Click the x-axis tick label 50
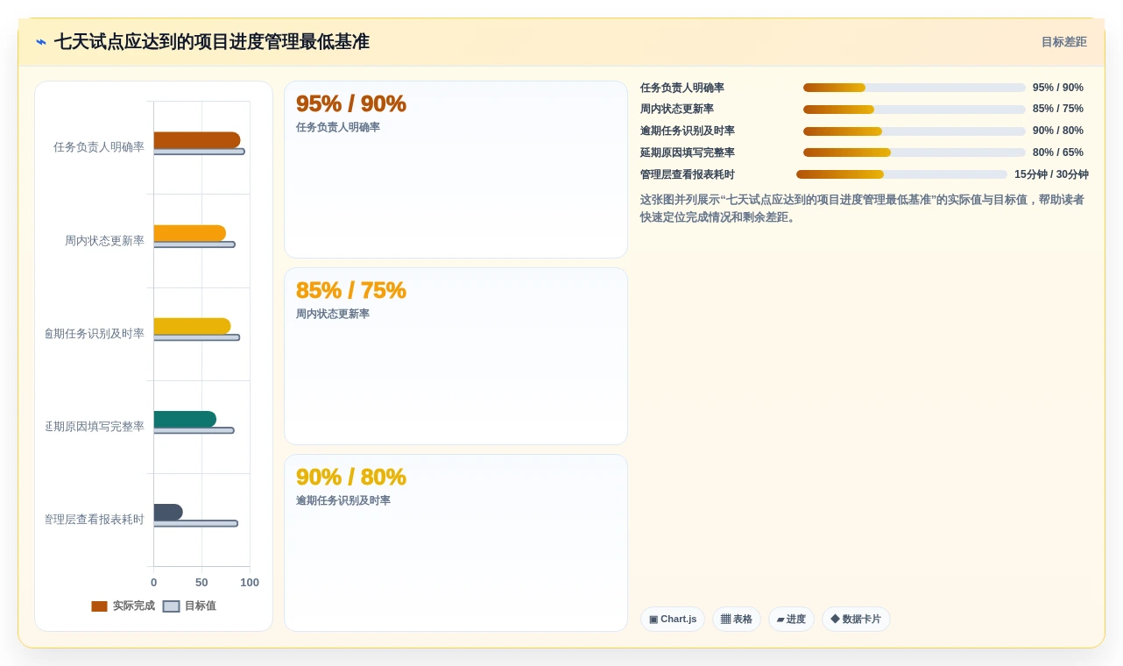Viewport: 1123px width, 666px height. 201,583
